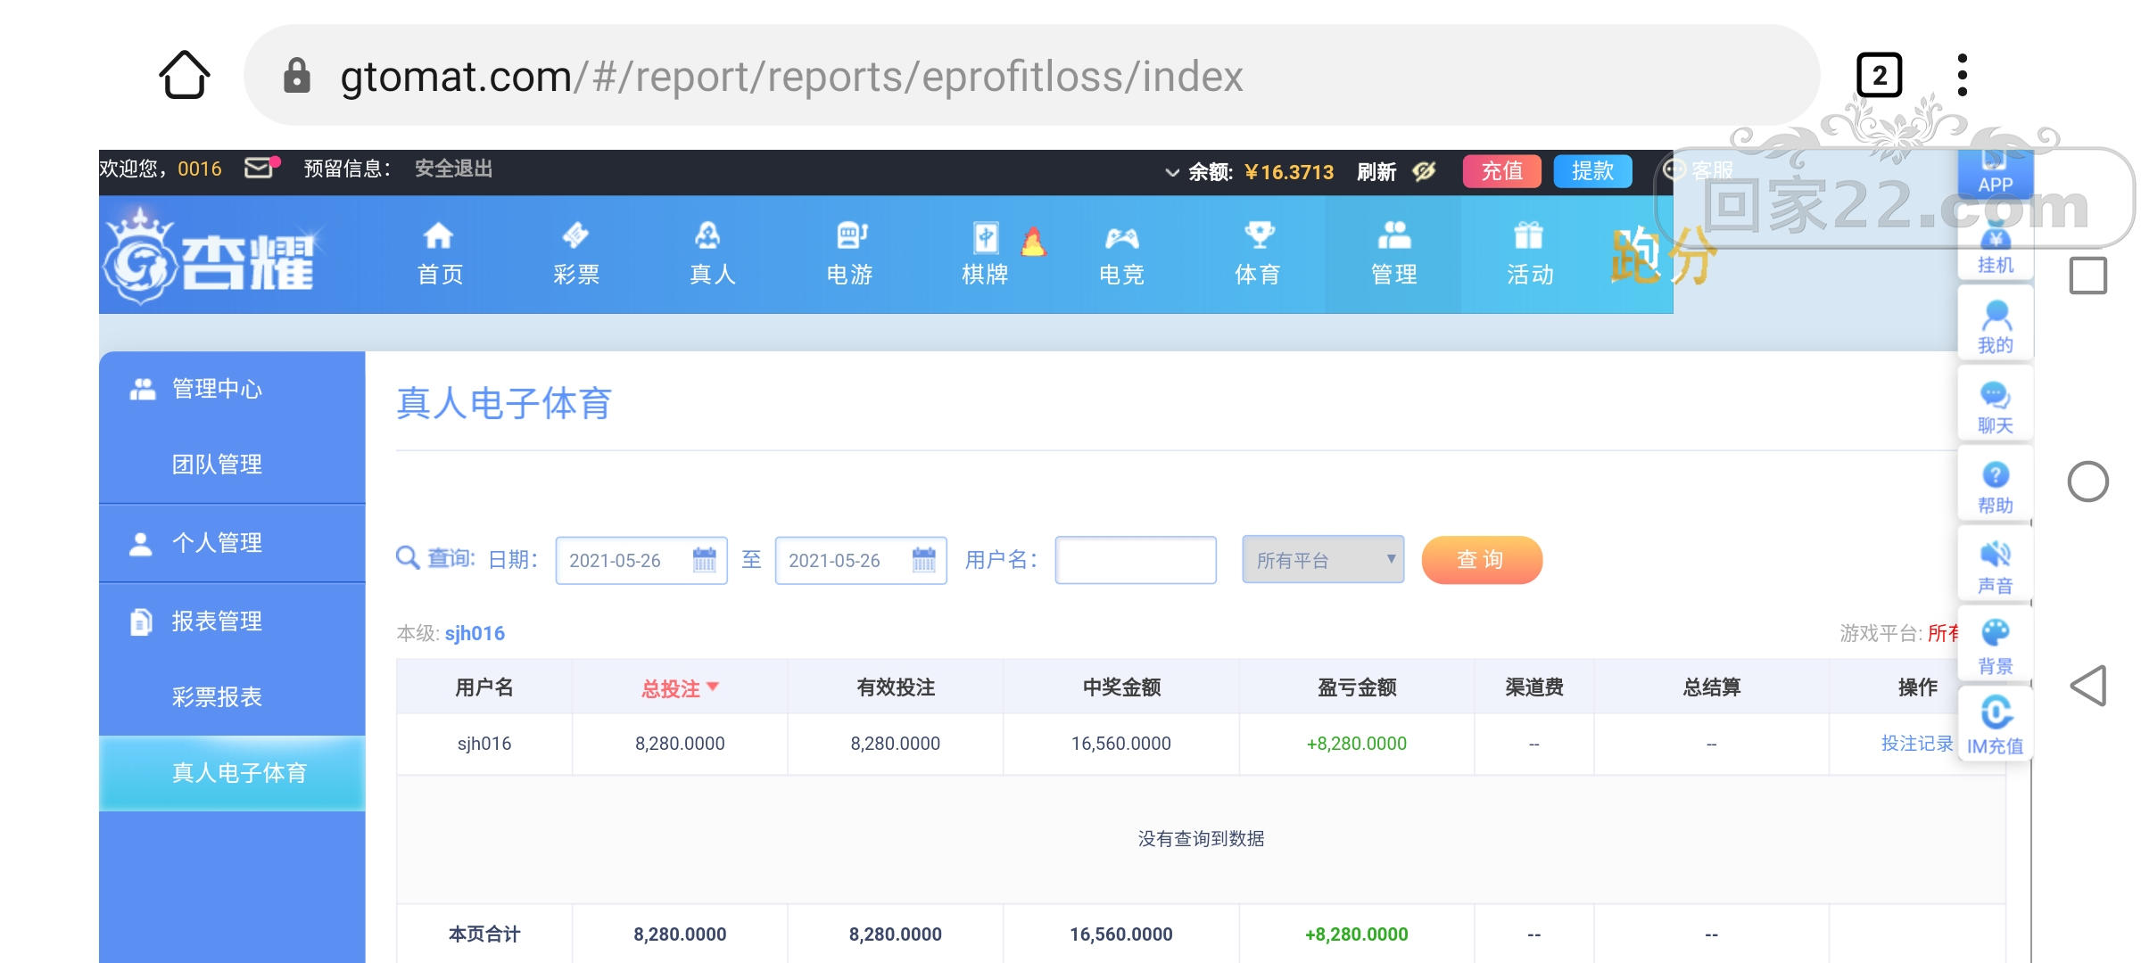The width and height of the screenshot is (2141, 963).
Task: Open the 彩票 lottery nav icon
Action: coord(575,235)
